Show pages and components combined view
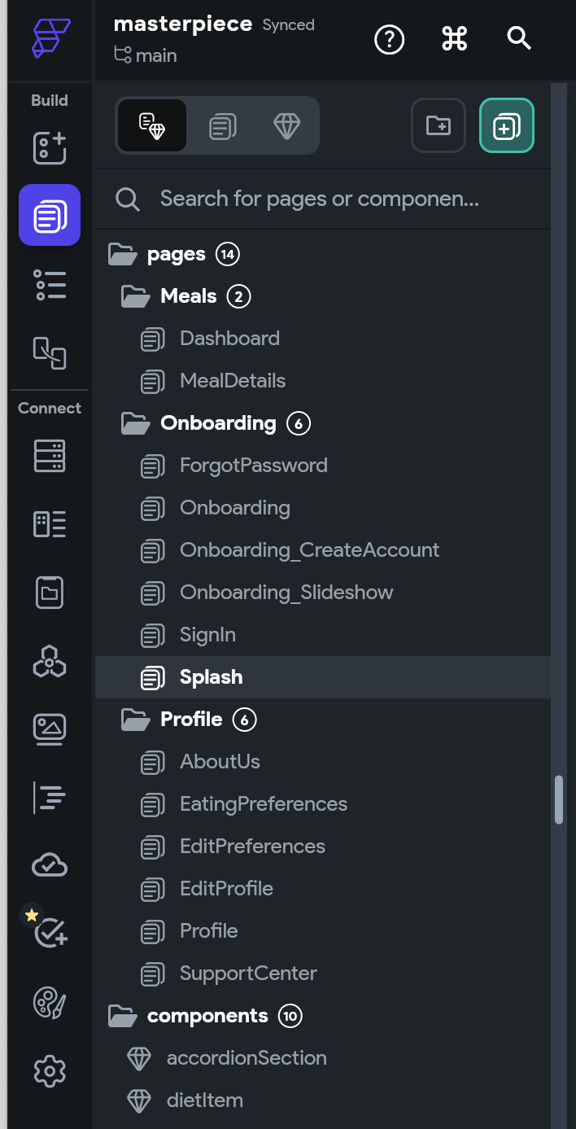The image size is (576, 1129). pyautogui.click(x=152, y=126)
